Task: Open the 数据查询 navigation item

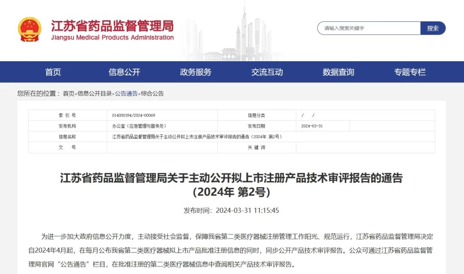Action: coord(338,72)
